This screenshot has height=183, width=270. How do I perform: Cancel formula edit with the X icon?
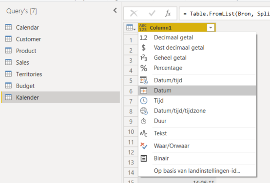(x=134, y=14)
